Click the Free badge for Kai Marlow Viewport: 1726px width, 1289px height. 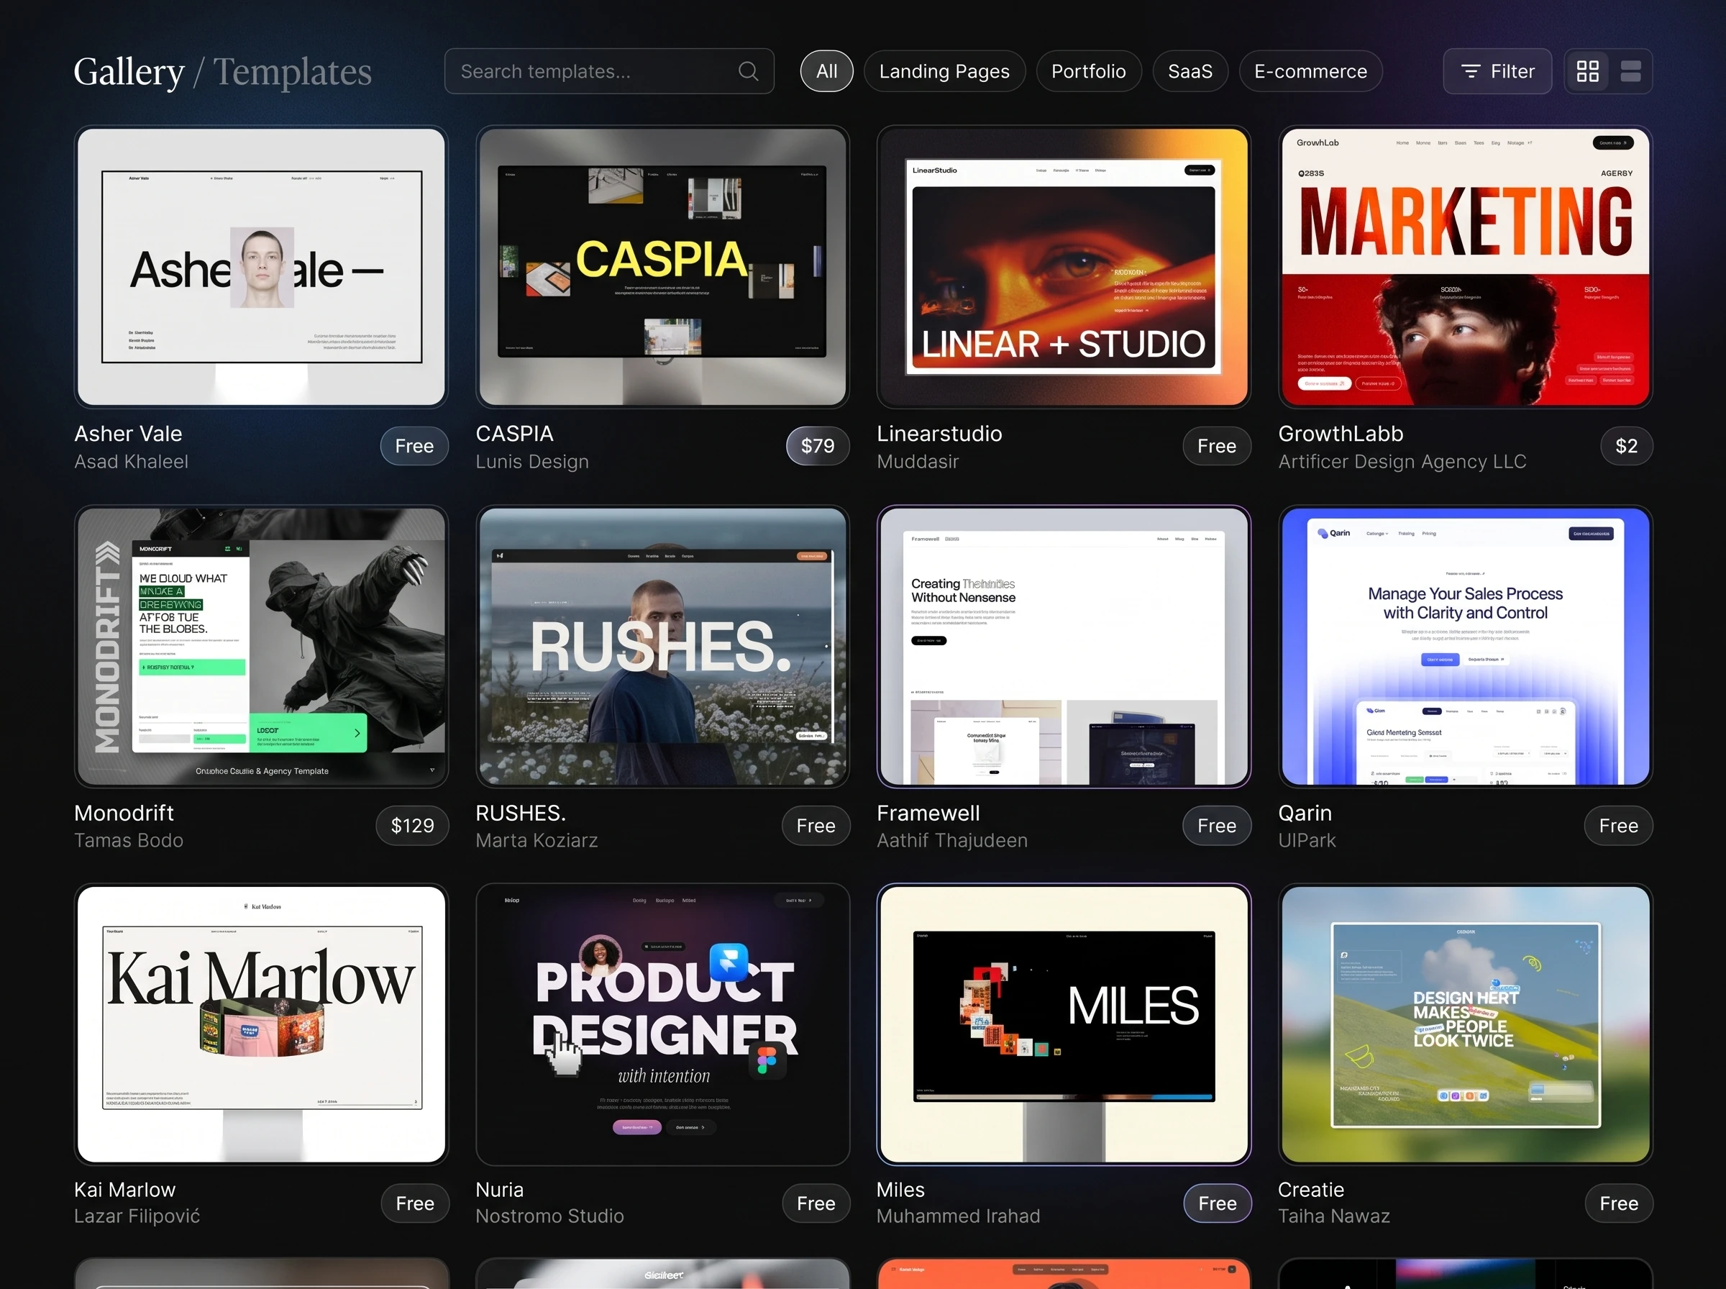(x=415, y=1203)
